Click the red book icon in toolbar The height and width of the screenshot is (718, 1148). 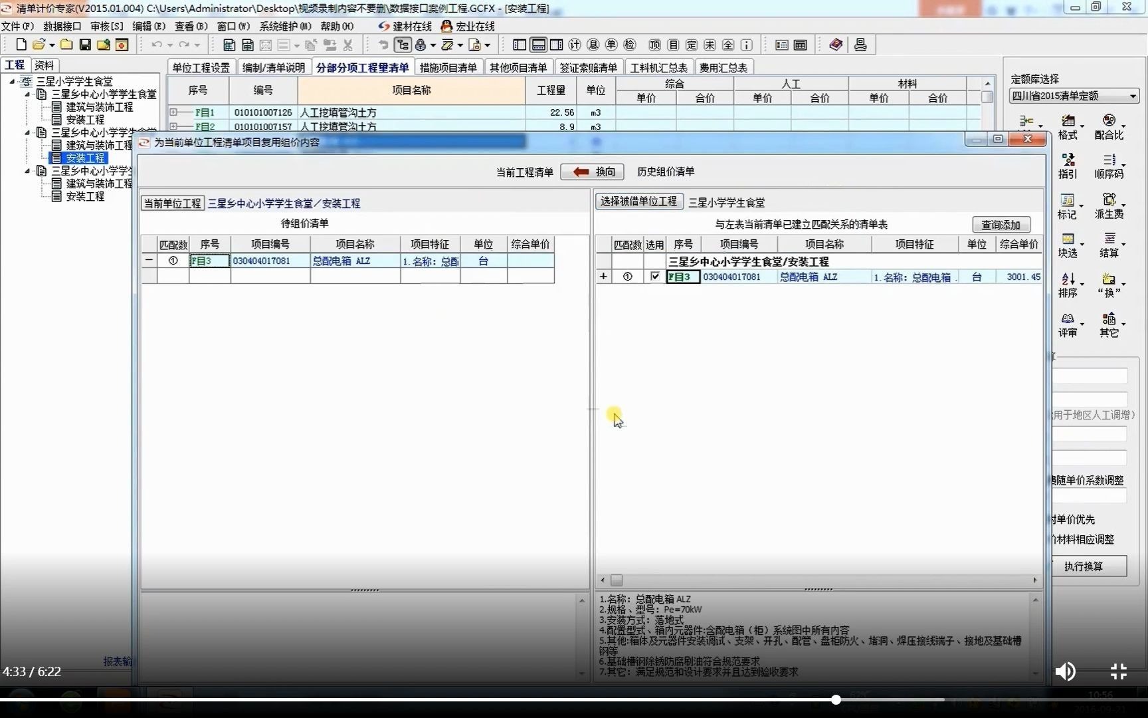[836, 45]
